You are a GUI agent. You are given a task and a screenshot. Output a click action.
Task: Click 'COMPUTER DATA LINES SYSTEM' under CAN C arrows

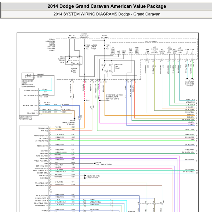[189, 84]
